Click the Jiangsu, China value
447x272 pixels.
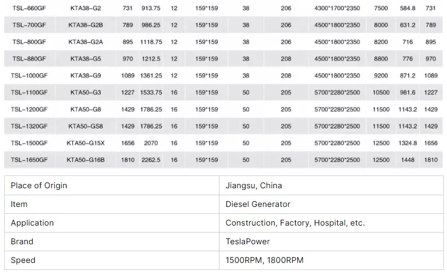pyautogui.click(x=254, y=186)
